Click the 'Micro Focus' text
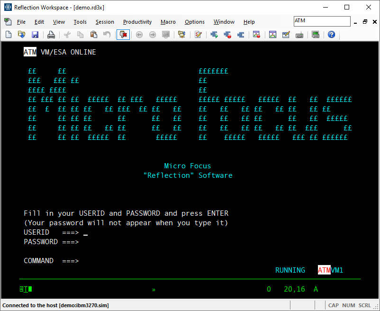380x311 pixels. coord(188,166)
